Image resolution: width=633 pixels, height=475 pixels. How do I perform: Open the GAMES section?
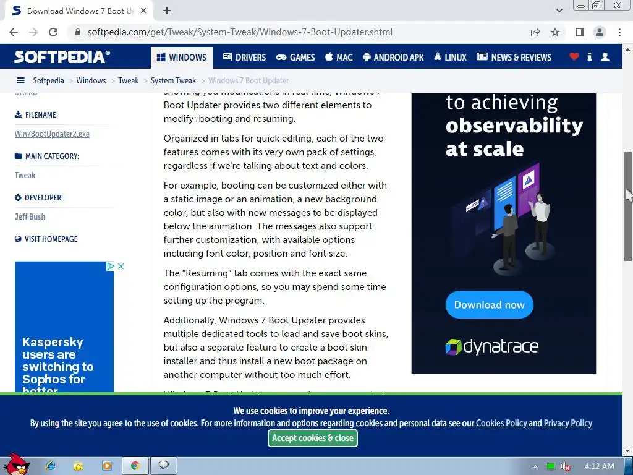[295, 58]
